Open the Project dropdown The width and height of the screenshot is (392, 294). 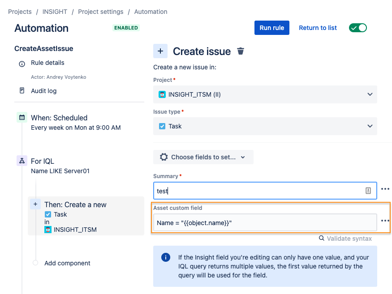coord(265,94)
